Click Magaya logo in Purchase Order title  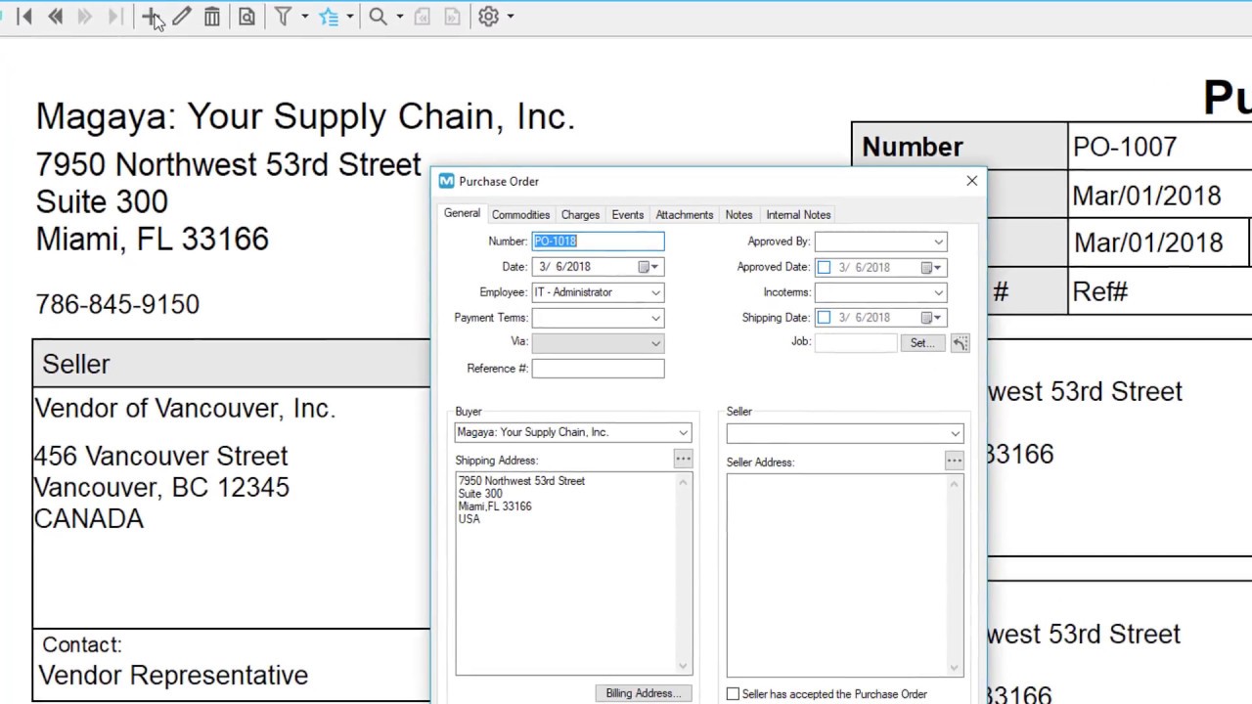(x=446, y=181)
